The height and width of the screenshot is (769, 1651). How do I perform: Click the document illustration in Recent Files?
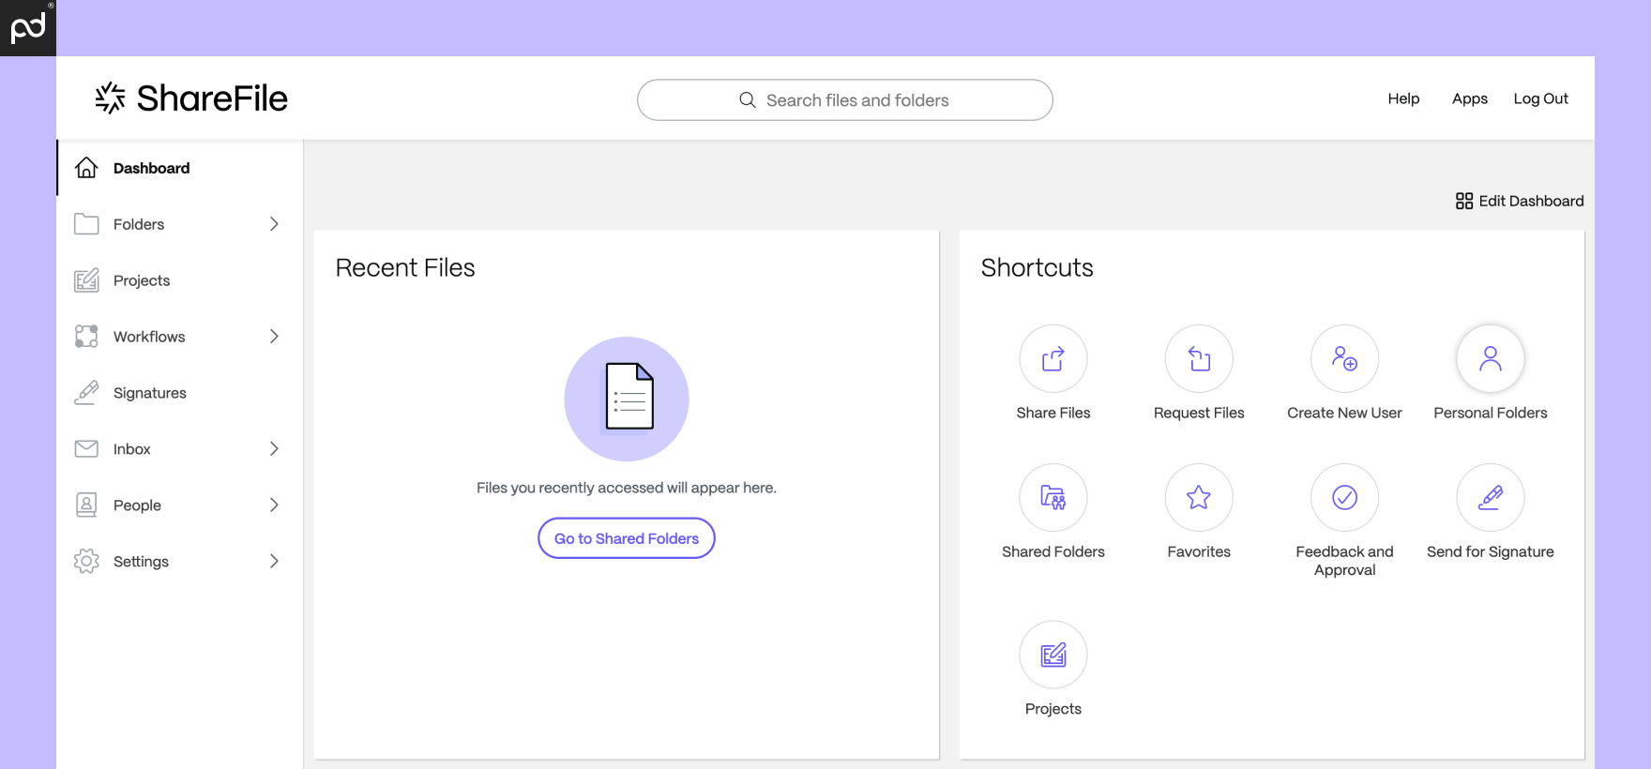click(627, 399)
